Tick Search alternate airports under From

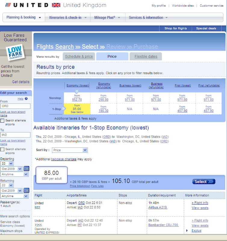click(x=2, y=120)
